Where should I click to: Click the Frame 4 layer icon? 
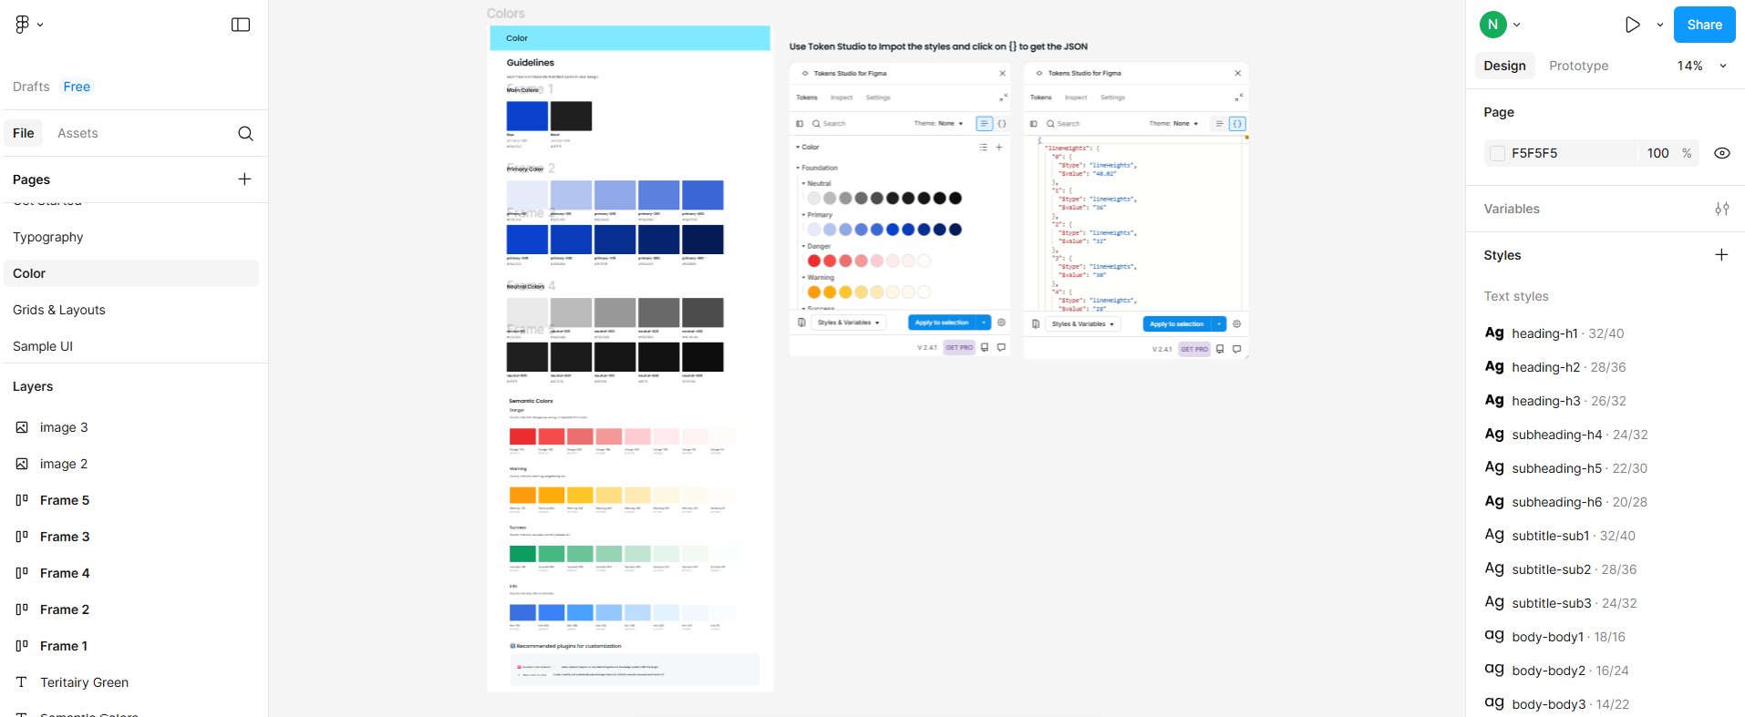(x=22, y=573)
